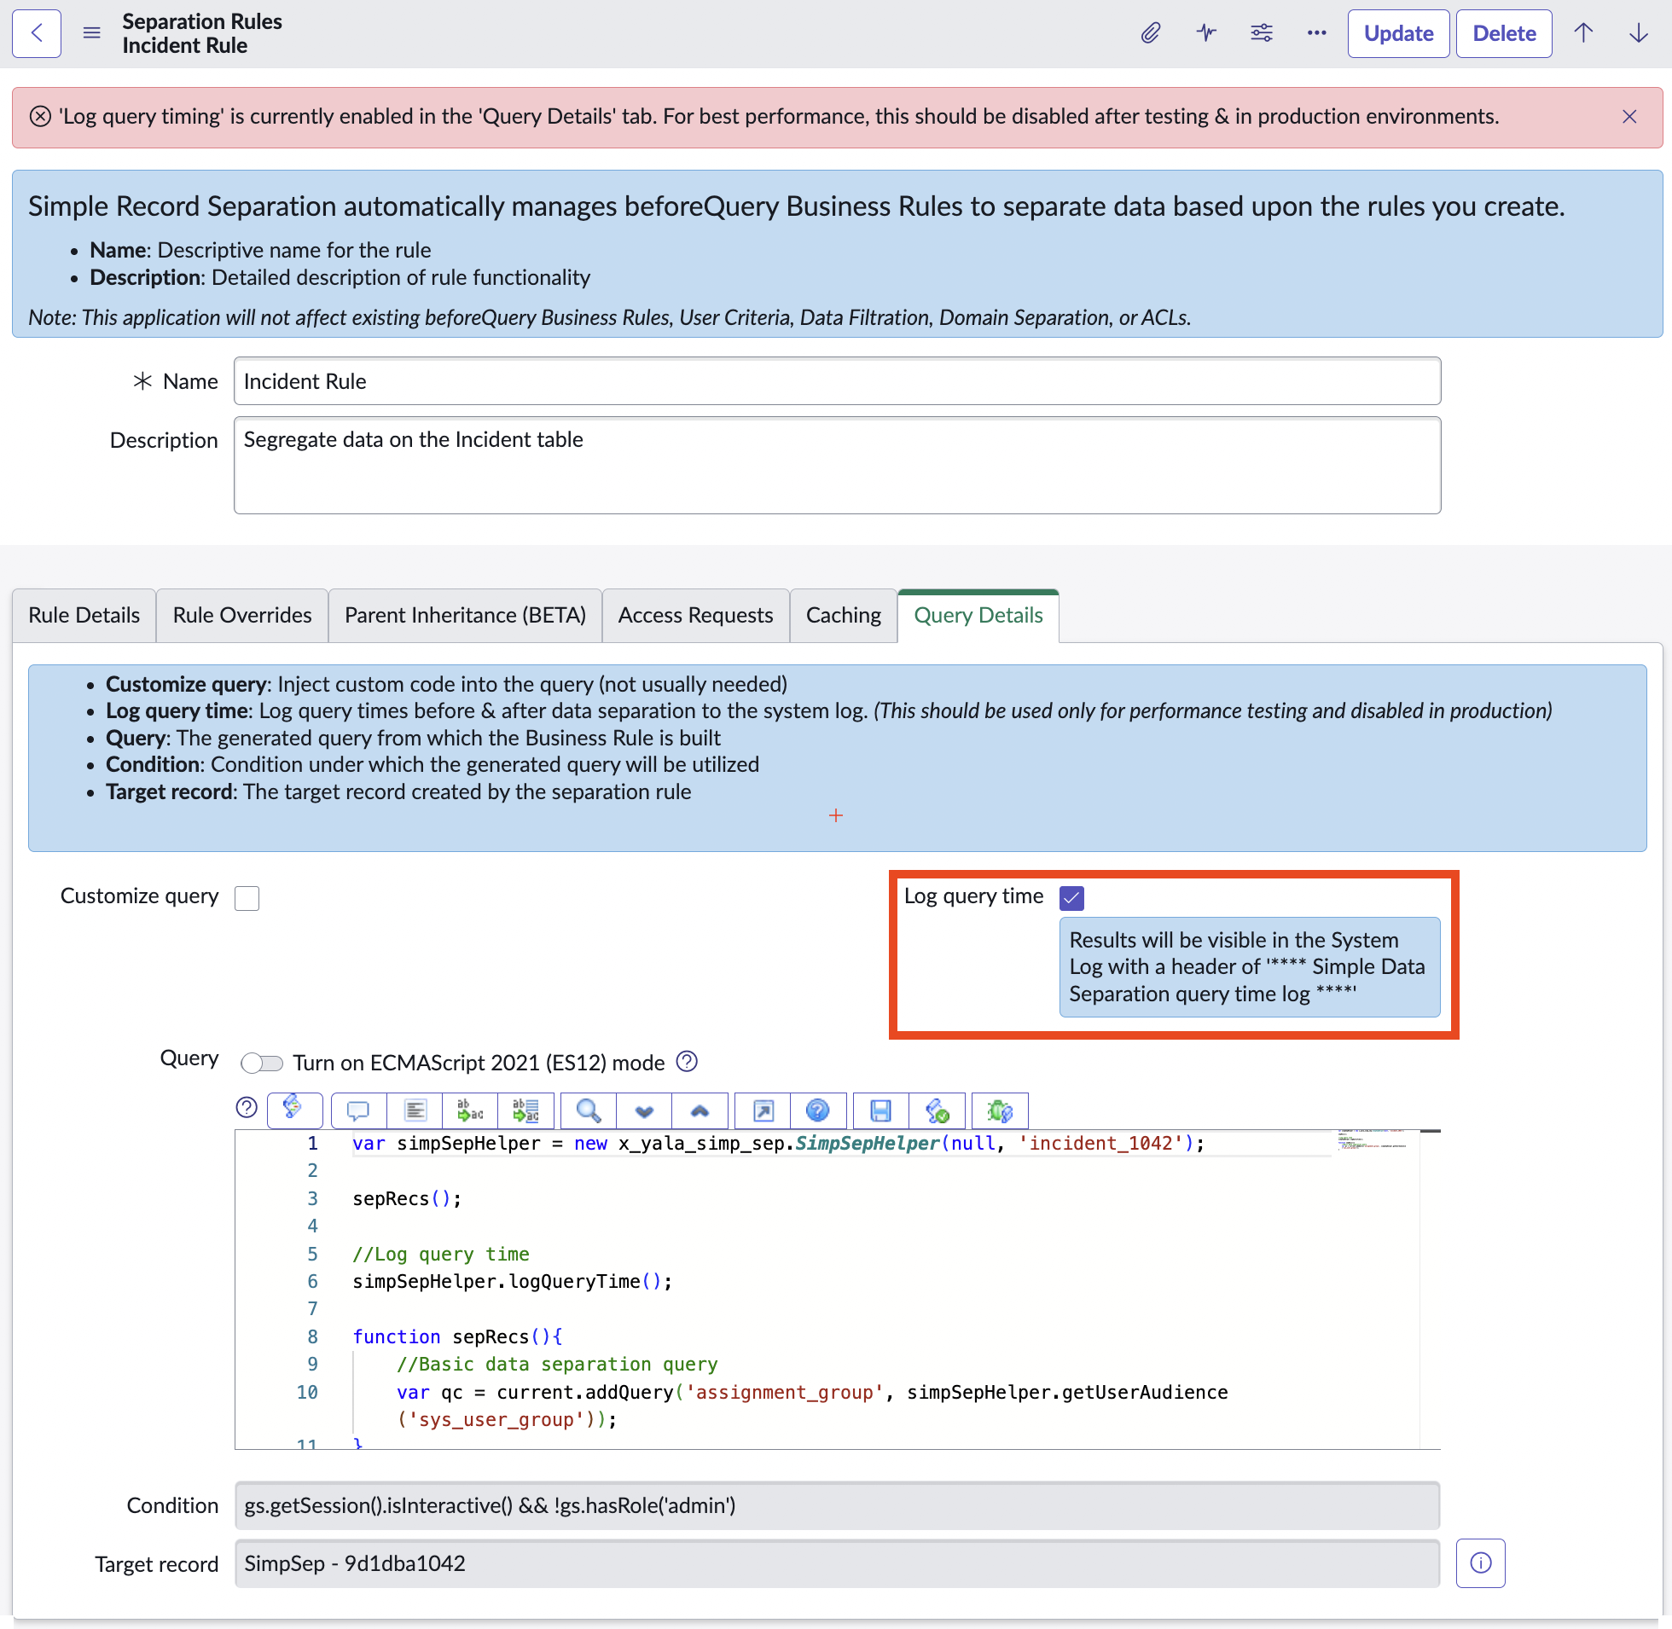Click the Update button
This screenshot has height=1629, width=1672.
(1397, 33)
